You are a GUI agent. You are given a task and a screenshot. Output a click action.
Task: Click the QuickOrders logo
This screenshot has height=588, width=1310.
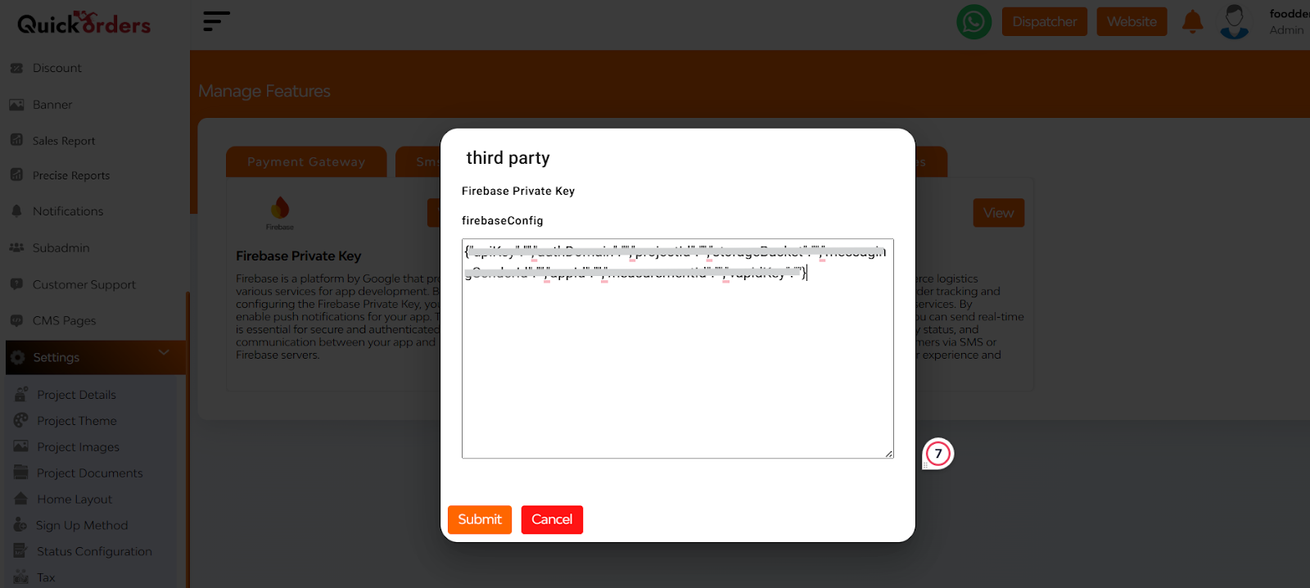point(84,23)
